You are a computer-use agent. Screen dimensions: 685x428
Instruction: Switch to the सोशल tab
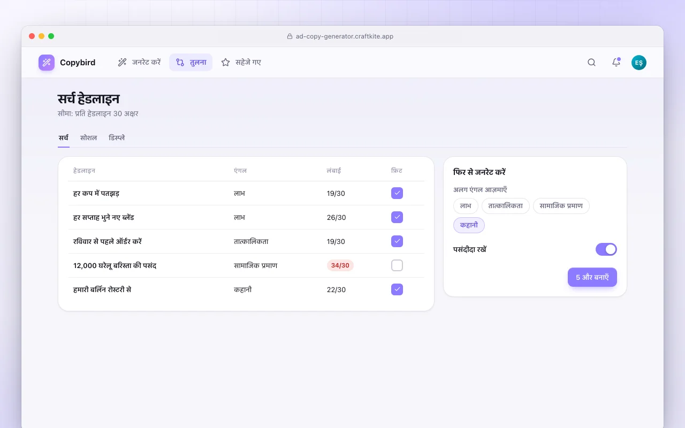pyautogui.click(x=89, y=138)
